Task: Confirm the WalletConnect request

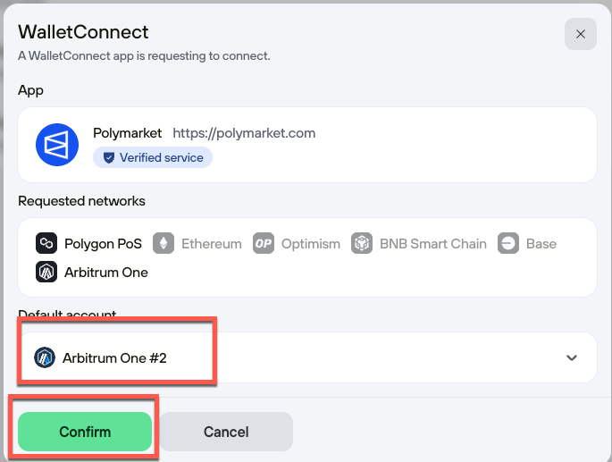Action: 85,432
